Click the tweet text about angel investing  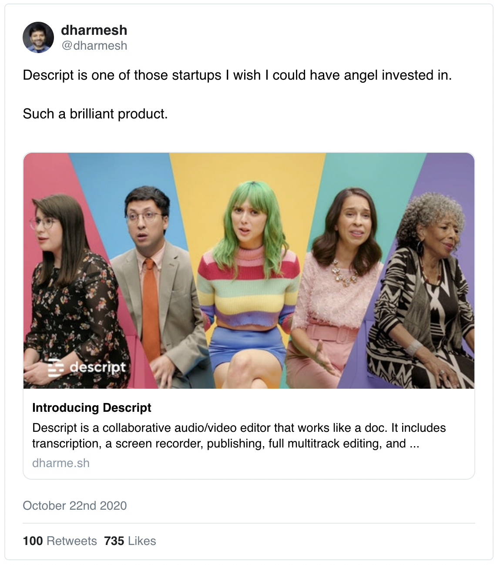click(x=237, y=75)
